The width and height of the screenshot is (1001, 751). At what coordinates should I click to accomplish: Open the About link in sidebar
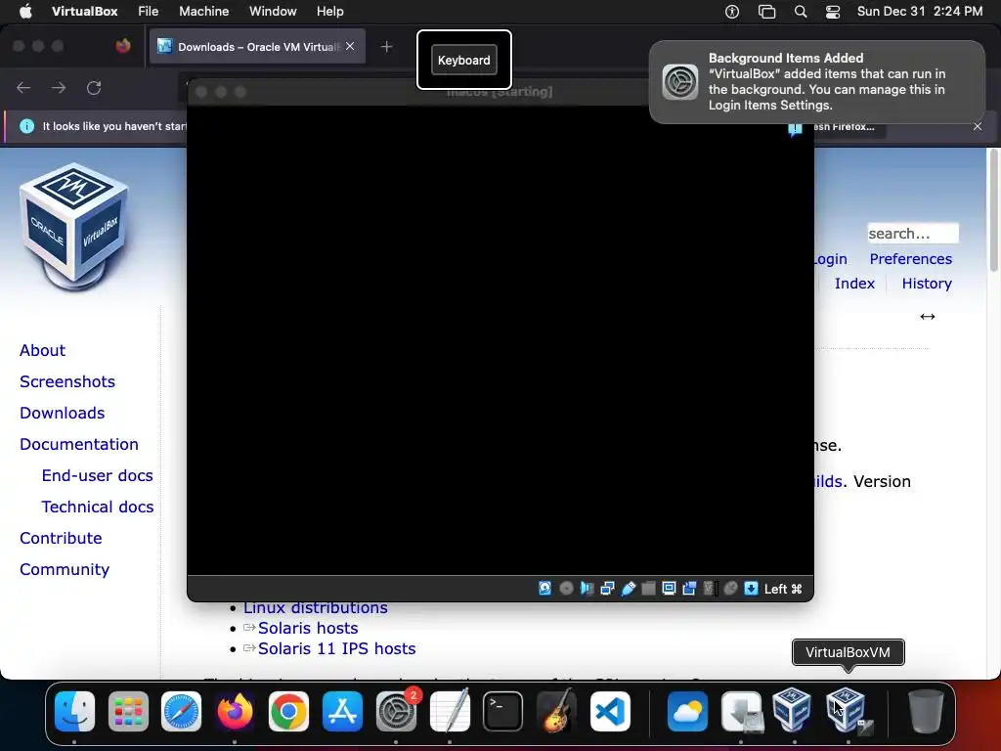[42, 350]
